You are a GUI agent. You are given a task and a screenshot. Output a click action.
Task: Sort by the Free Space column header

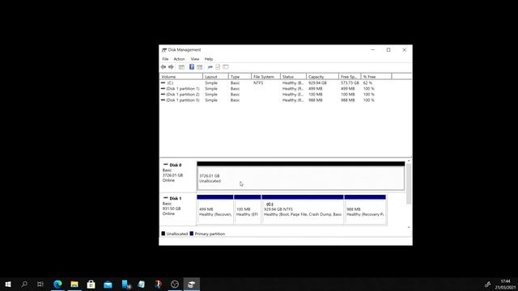(350, 77)
